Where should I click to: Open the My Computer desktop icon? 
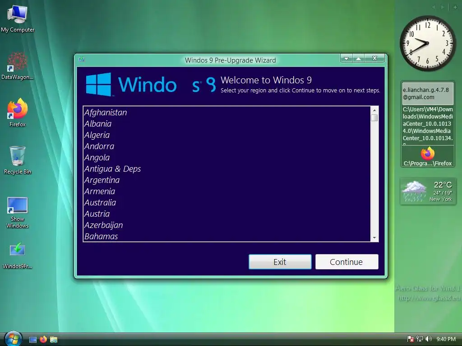tap(18, 18)
